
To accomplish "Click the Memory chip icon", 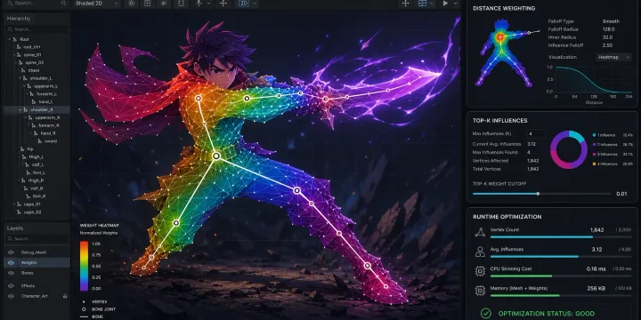I will [480, 291].
